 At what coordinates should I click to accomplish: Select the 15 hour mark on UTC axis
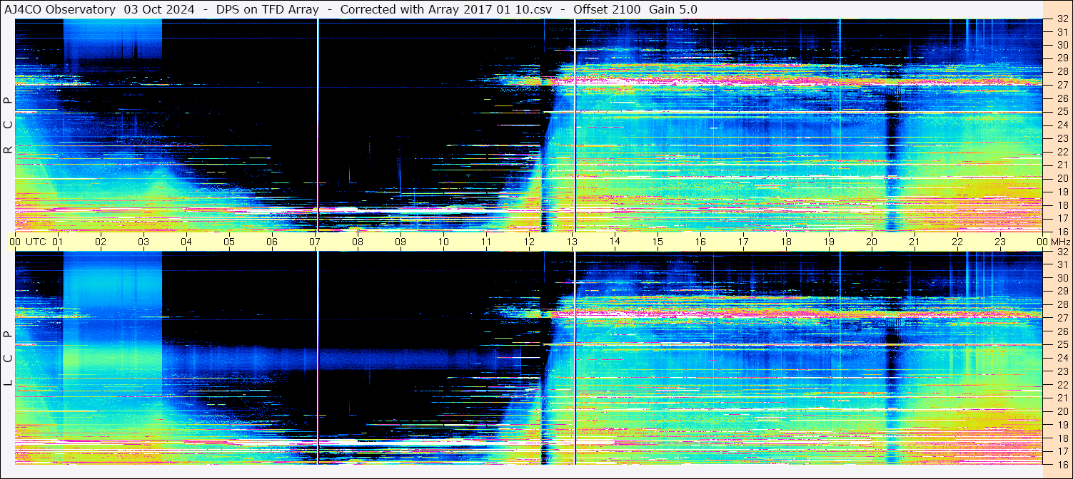[x=658, y=242]
